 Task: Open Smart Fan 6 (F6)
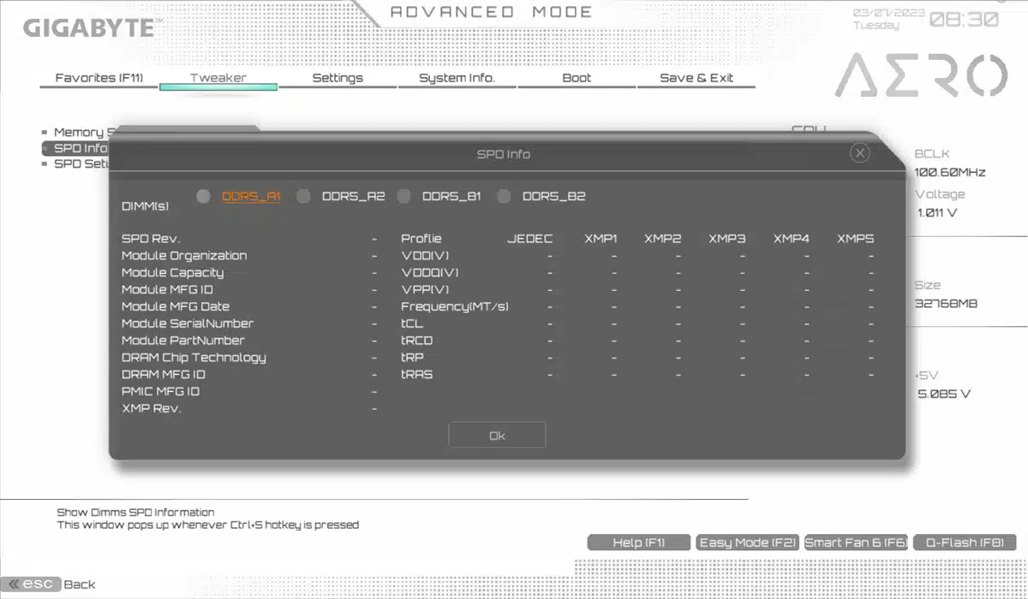coord(857,543)
